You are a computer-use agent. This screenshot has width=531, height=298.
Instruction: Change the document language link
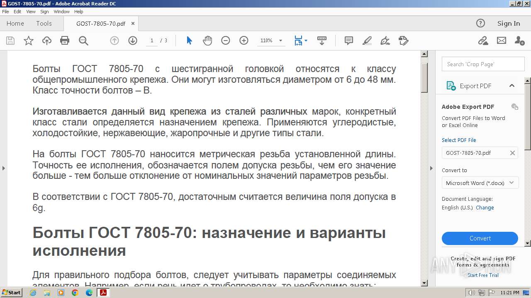point(485,208)
